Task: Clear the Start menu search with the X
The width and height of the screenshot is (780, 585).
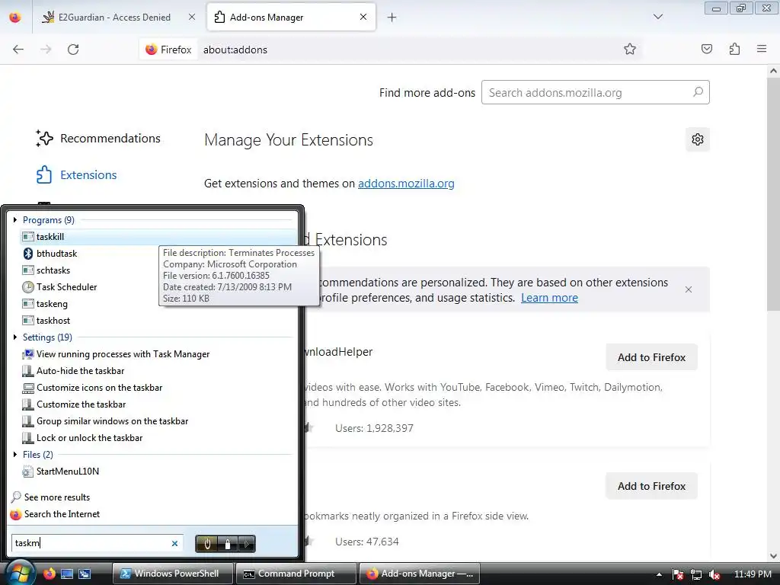Action: [x=174, y=543]
